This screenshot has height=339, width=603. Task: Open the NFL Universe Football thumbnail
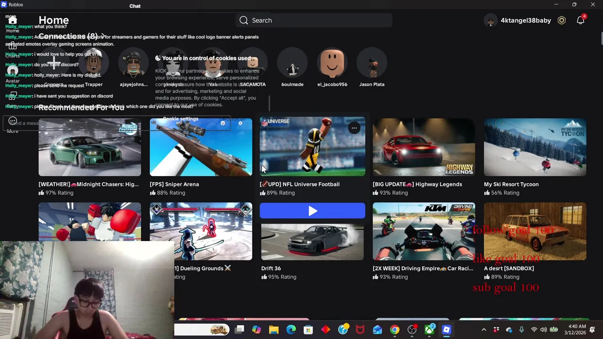click(312, 146)
